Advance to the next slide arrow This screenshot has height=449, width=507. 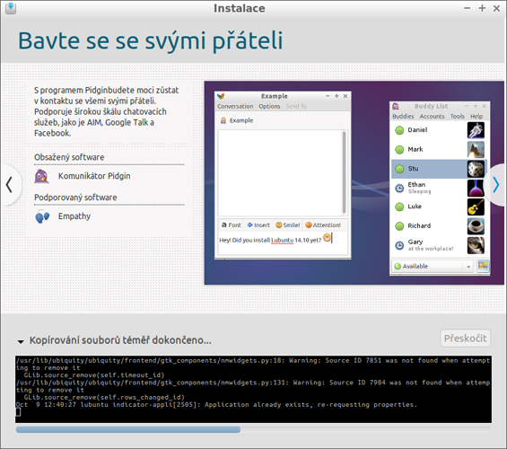[496, 185]
